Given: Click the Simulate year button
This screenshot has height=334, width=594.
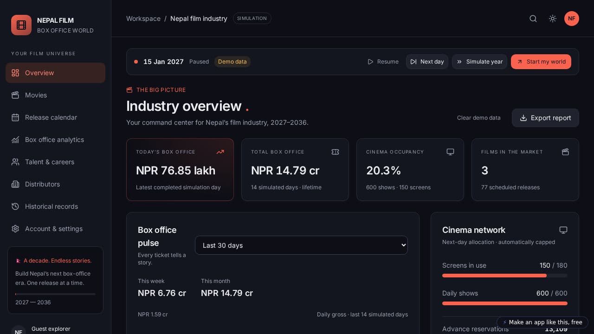Looking at the screenshot, I should 479,62.
